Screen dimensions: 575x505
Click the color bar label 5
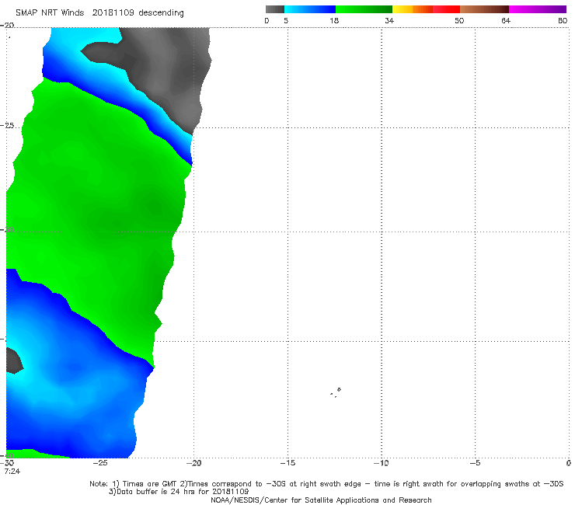click(x=286, y=20)
